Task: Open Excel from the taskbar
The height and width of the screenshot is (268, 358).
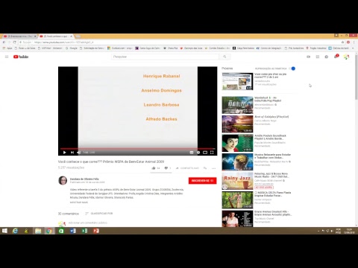Action: [84, 231]
